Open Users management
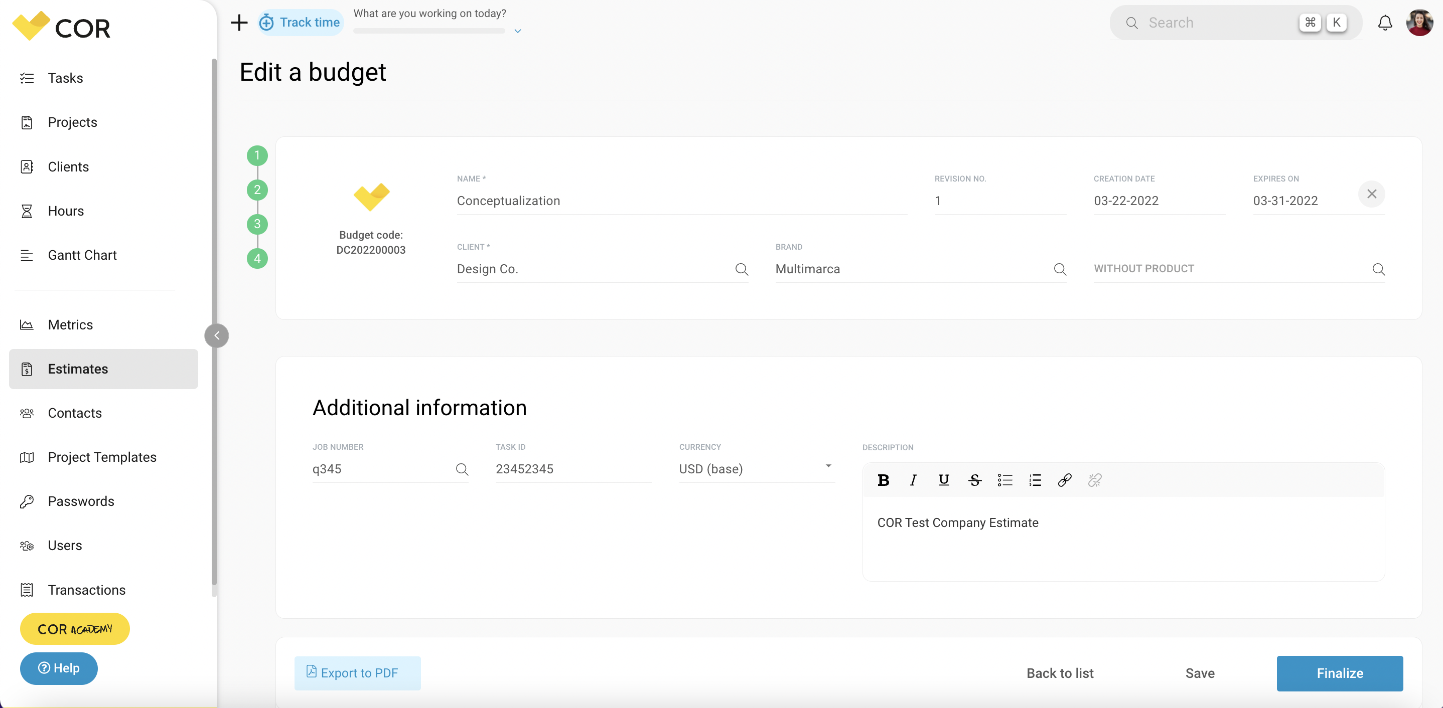1443x708 pixels. click(x=104, y=546)
